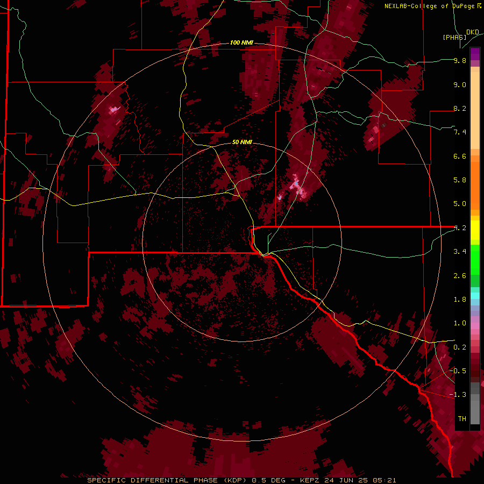Select the 5.8 value on the color scale
Viewport: 484px width, 484px height.
[x=460, y=180]
